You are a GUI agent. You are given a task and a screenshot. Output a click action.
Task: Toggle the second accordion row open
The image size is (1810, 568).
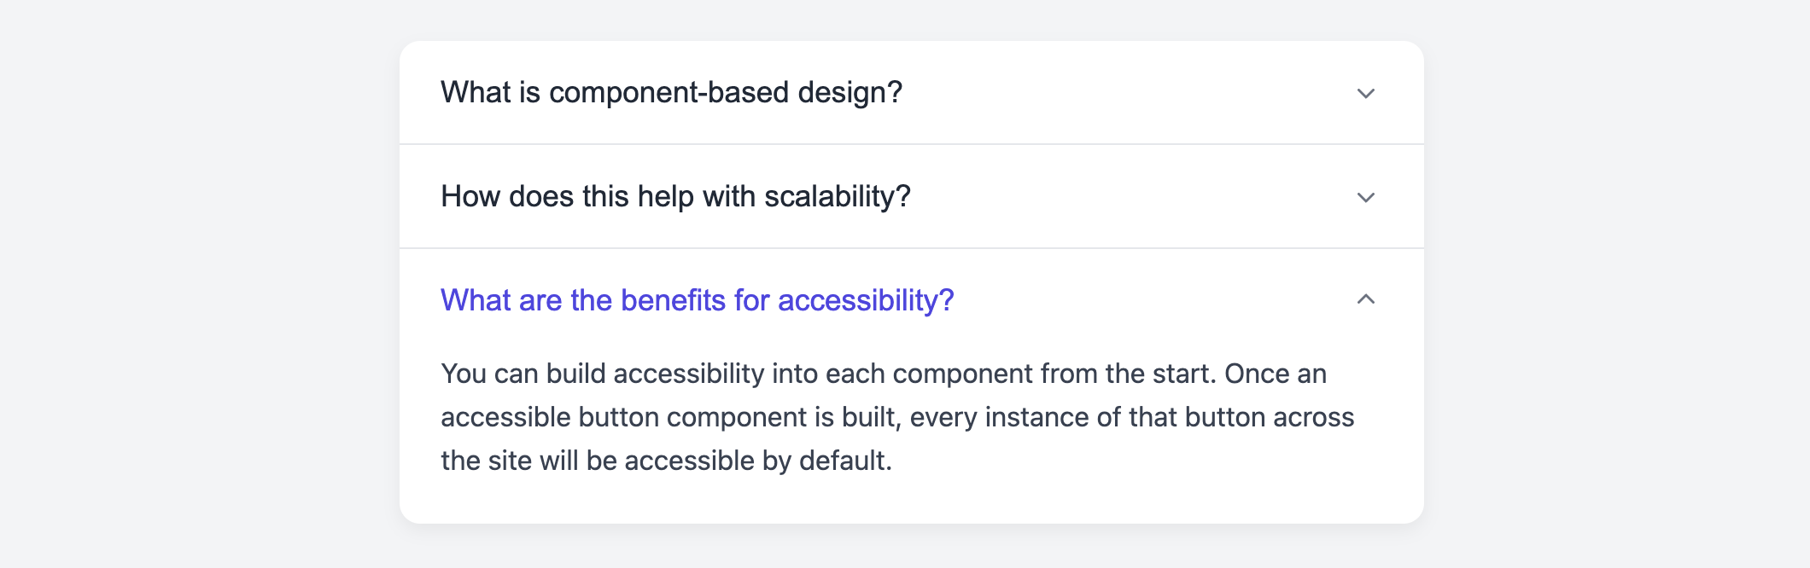coord(912,196)
